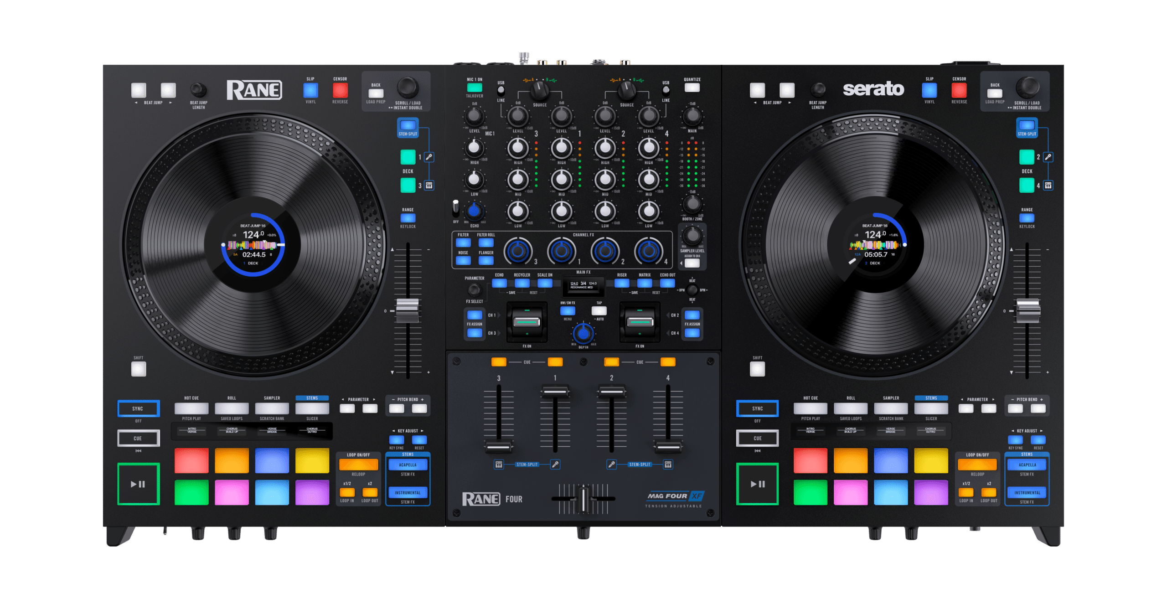
Task: Hit the right deck play/pause button
Action: click(757, 484)
